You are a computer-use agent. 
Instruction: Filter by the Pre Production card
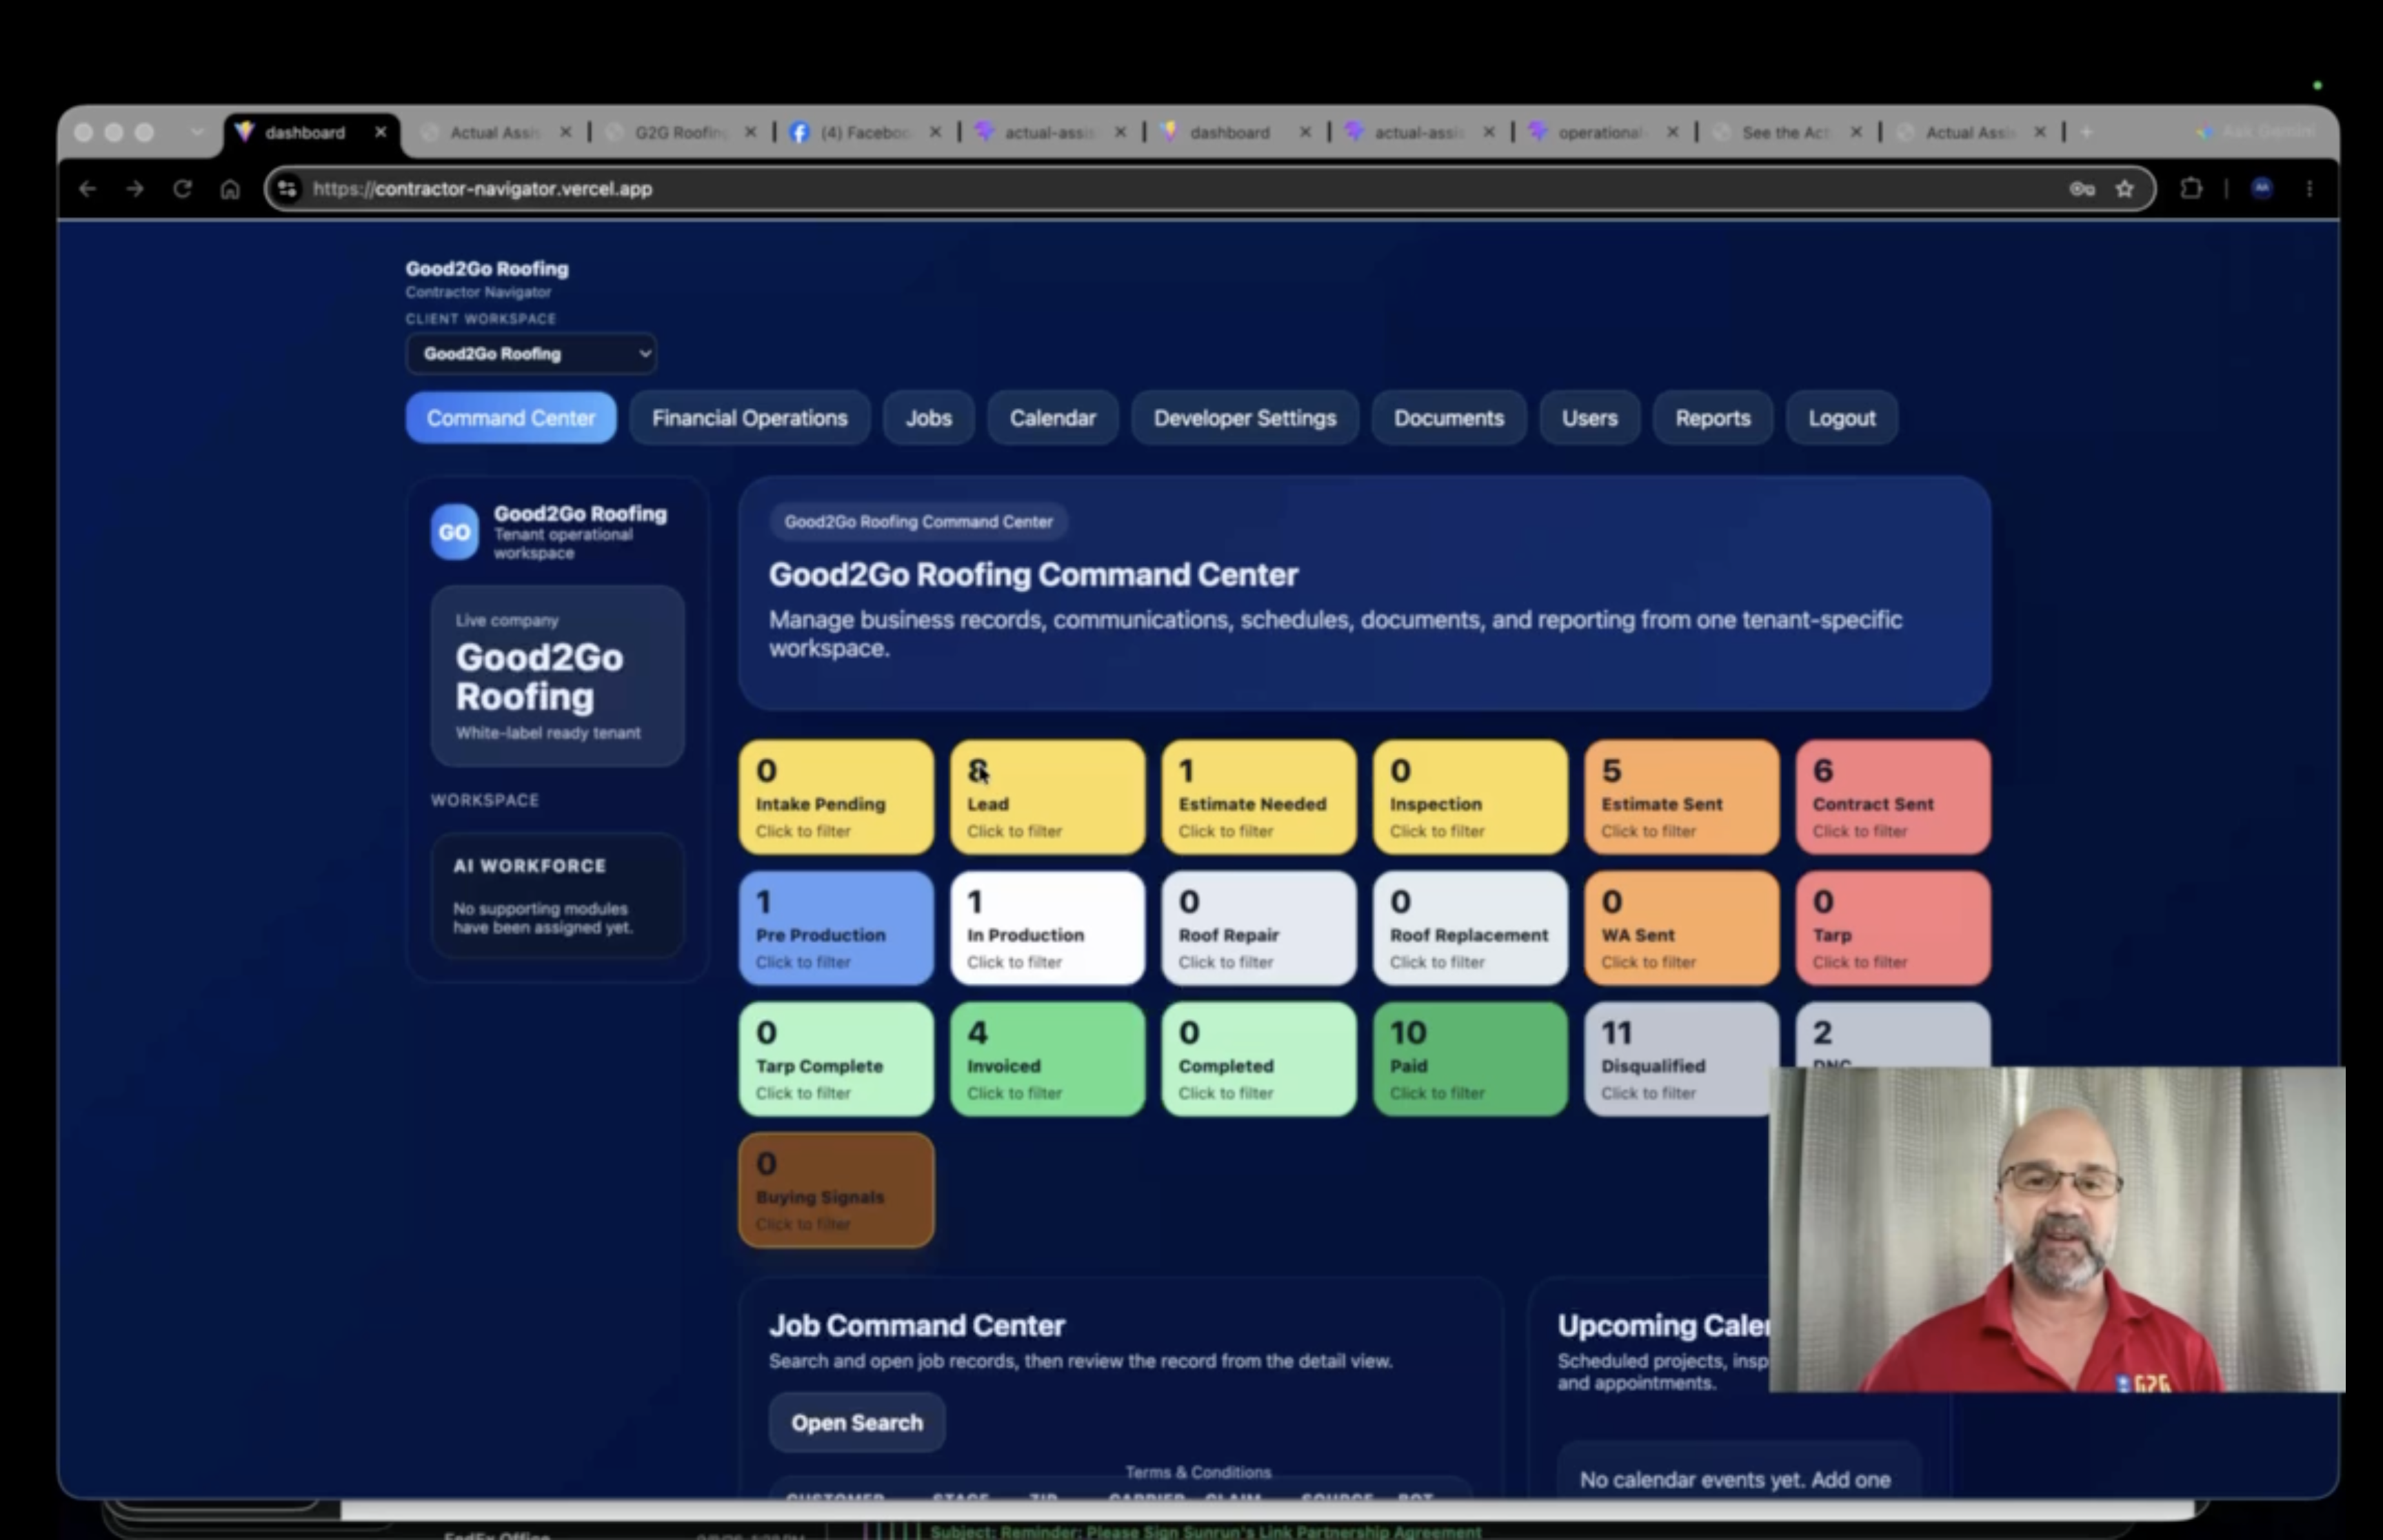(x=836, y=928)
